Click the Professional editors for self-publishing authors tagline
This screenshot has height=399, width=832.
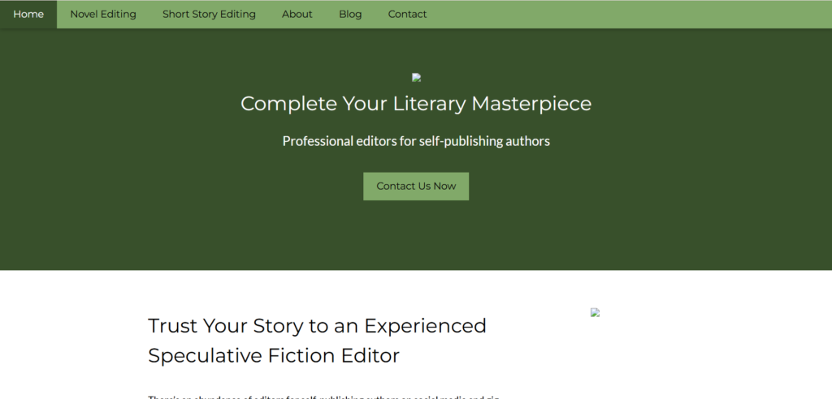[x=415, y=141]
